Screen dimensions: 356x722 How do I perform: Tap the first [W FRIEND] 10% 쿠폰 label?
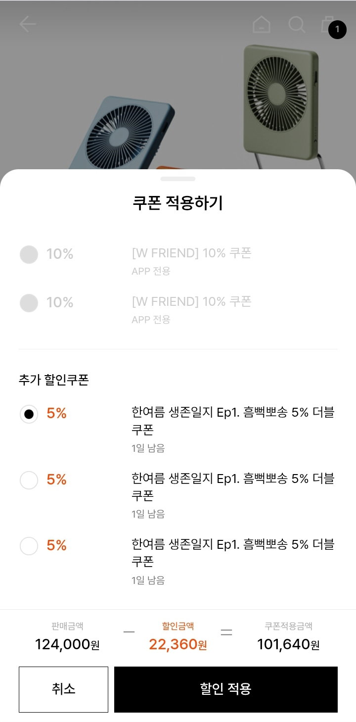[191, 253]
